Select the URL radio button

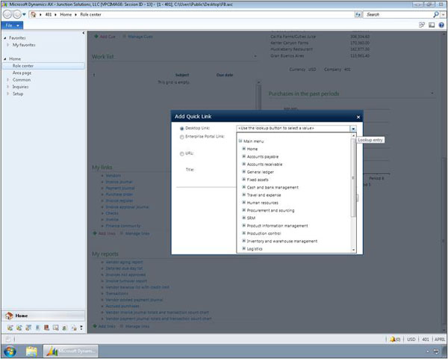click(181, 154)
